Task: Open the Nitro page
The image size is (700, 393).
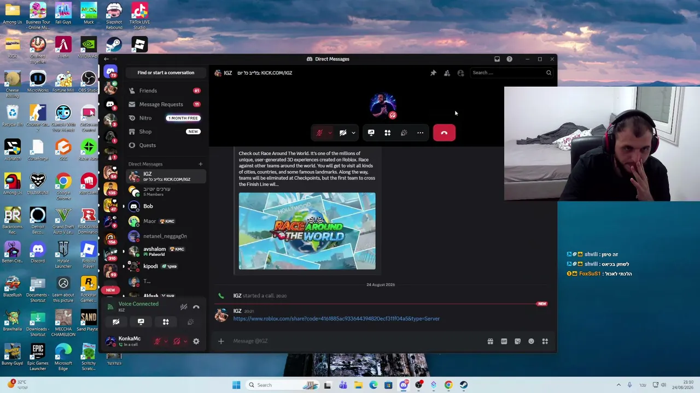Action: click(x=166, y=118)
